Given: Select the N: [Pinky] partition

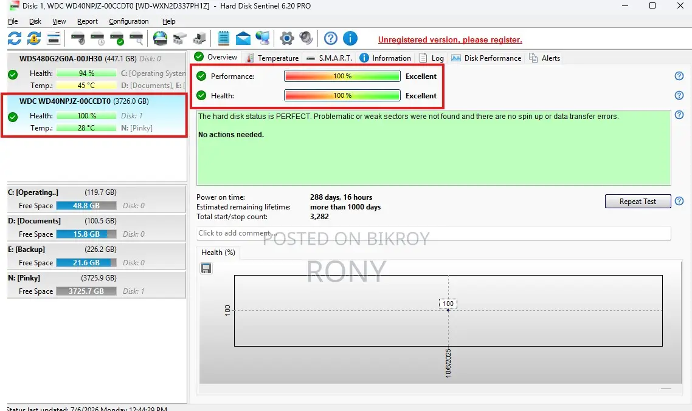Looking at the screenshot, I should click(x=96, y=285).
